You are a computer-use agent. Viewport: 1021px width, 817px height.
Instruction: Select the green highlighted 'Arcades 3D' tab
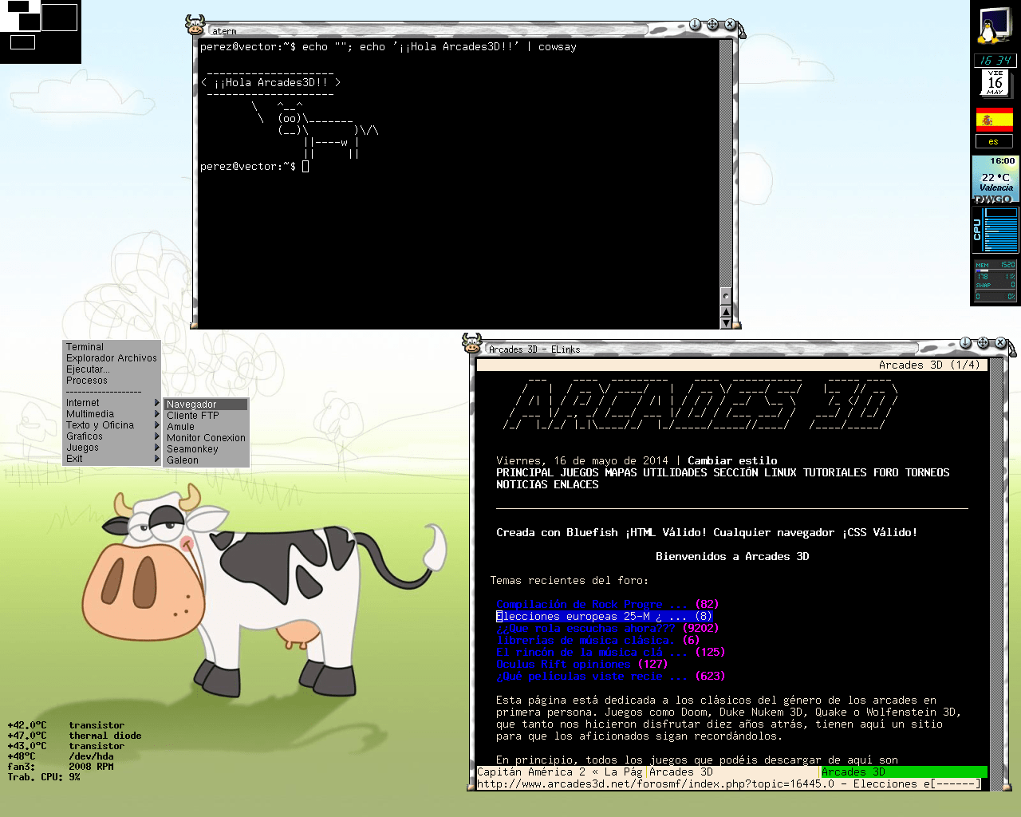coord(905,772)
